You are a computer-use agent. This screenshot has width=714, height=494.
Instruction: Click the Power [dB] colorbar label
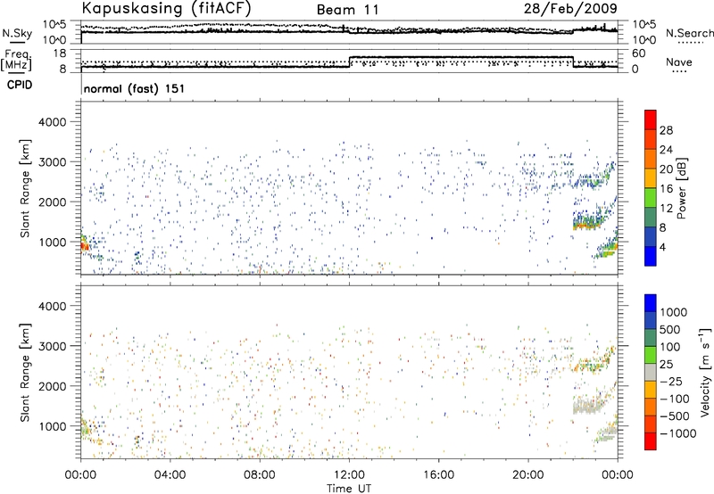pos(681,188)
